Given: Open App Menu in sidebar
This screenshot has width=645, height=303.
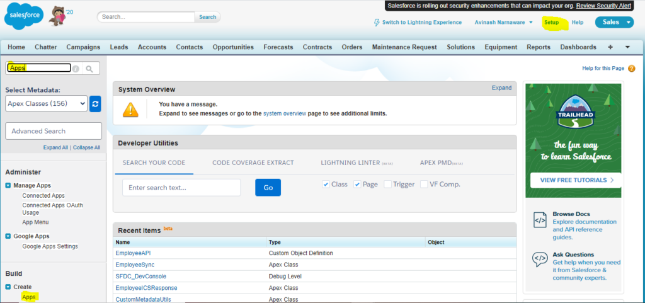Looking at the screenshot, I should pyautogui.click(x=35, y=222).
